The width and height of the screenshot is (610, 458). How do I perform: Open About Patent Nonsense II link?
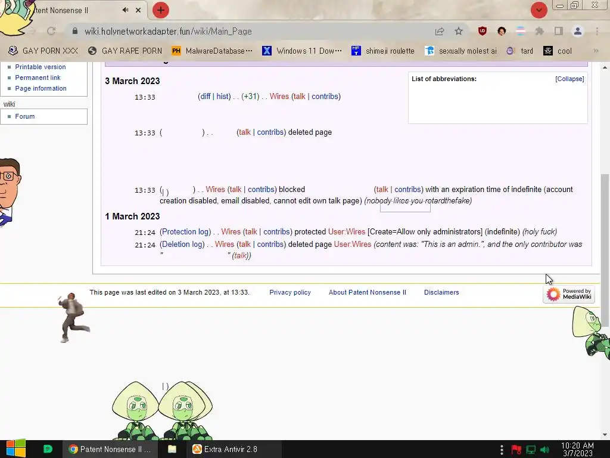[367, 292]
